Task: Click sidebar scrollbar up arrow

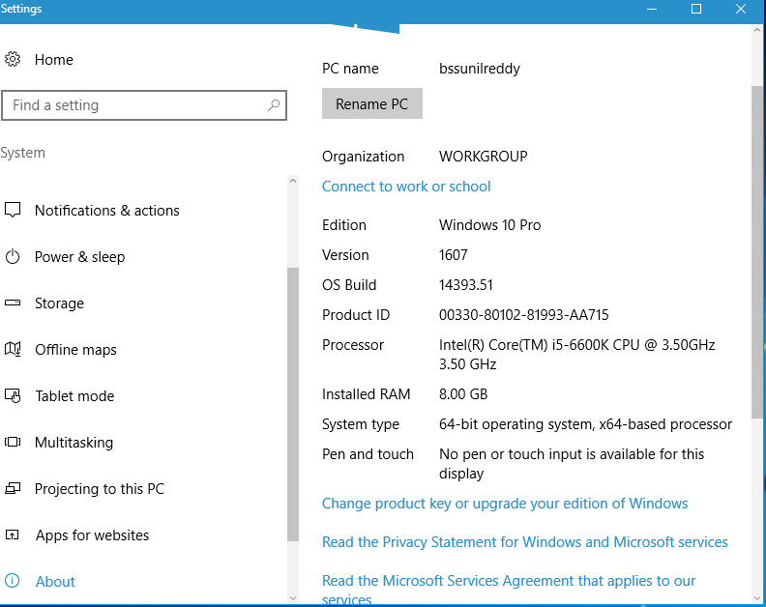Action: coord(293,181)
